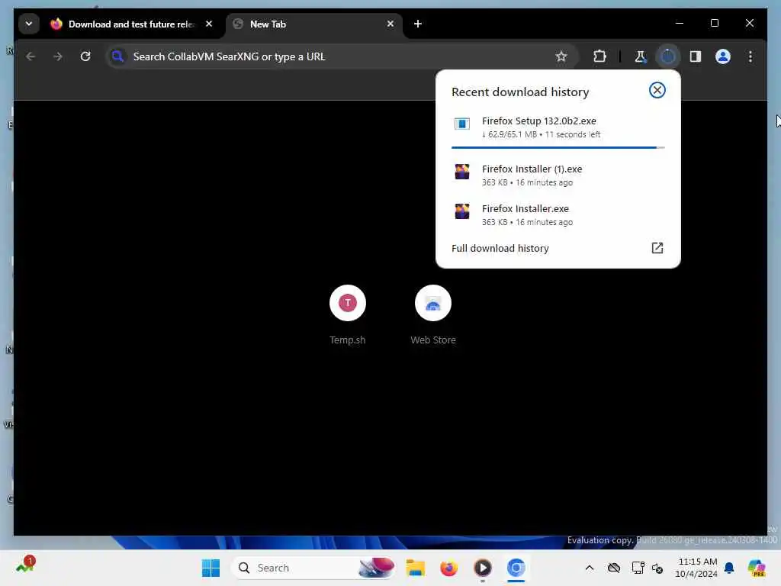Open the side panel icon
Screen dimensions: 781x586
click(696, 56)
